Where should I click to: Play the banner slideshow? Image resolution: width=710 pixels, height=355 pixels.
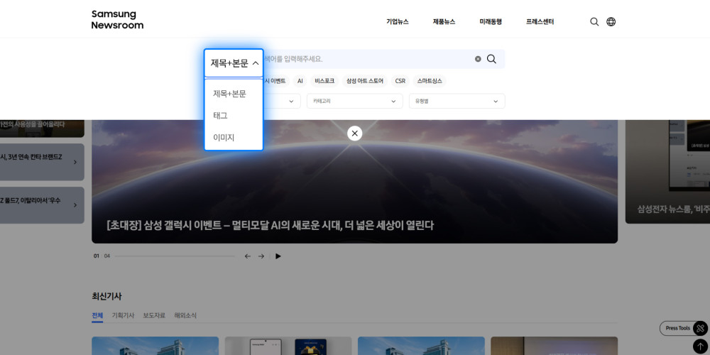(x=278, y=256)
